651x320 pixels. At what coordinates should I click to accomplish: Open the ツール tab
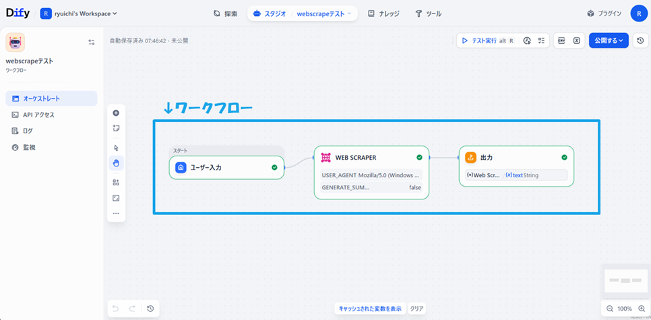coord(429,13)
